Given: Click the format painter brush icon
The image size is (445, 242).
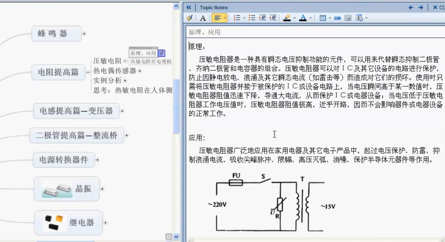Looking at the screenshot, I should (x=190, y=18).
